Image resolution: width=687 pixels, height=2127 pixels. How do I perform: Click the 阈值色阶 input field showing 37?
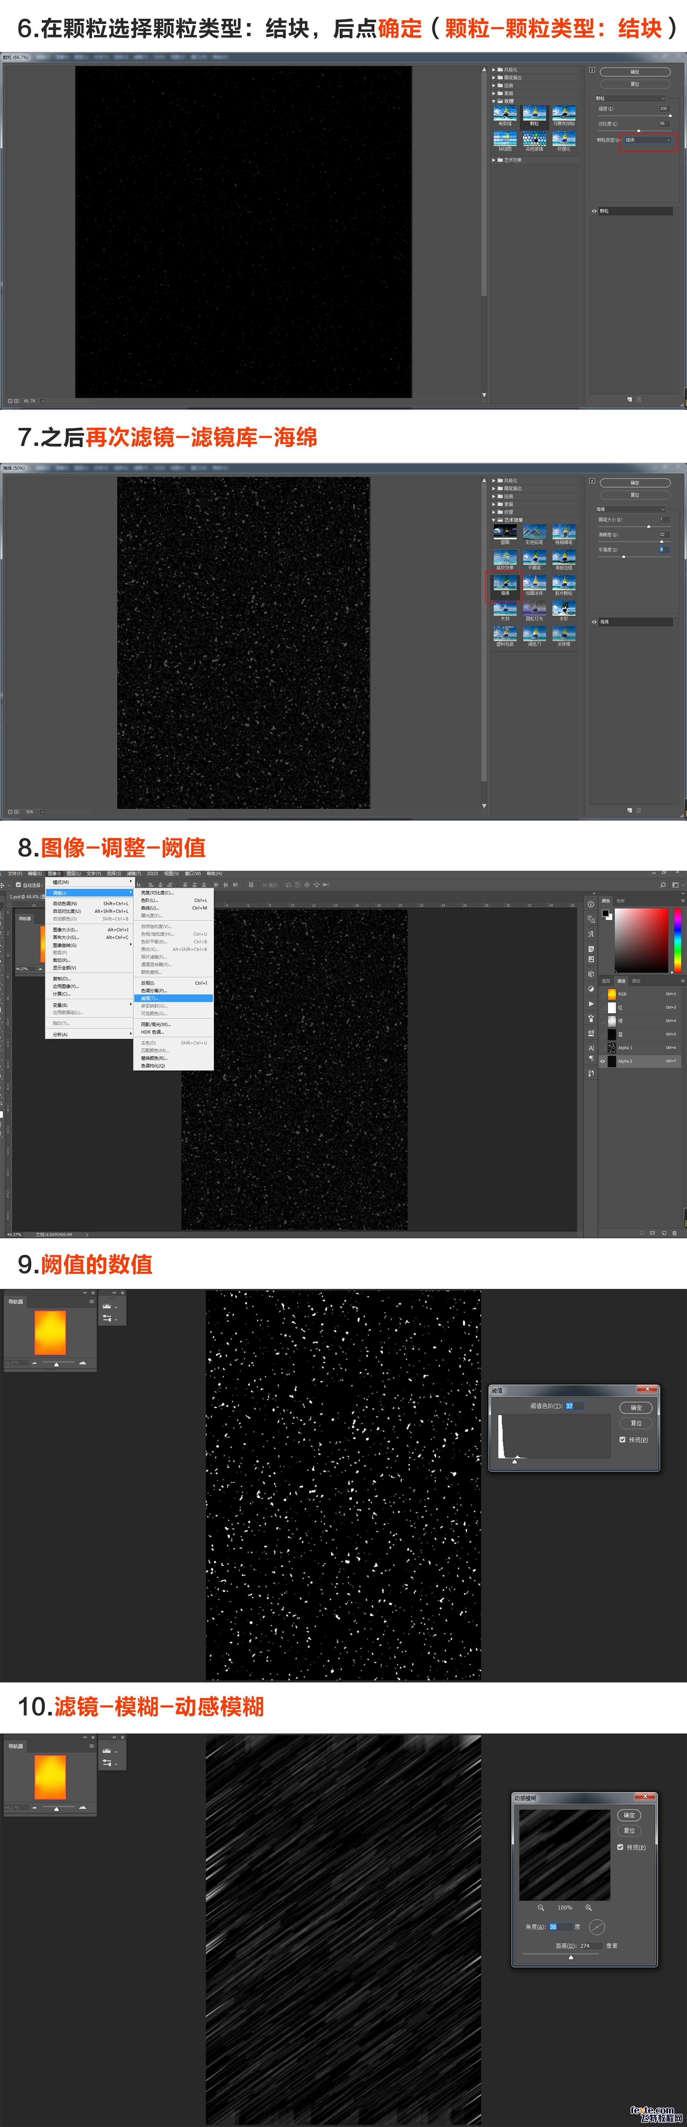[574, 1406]
